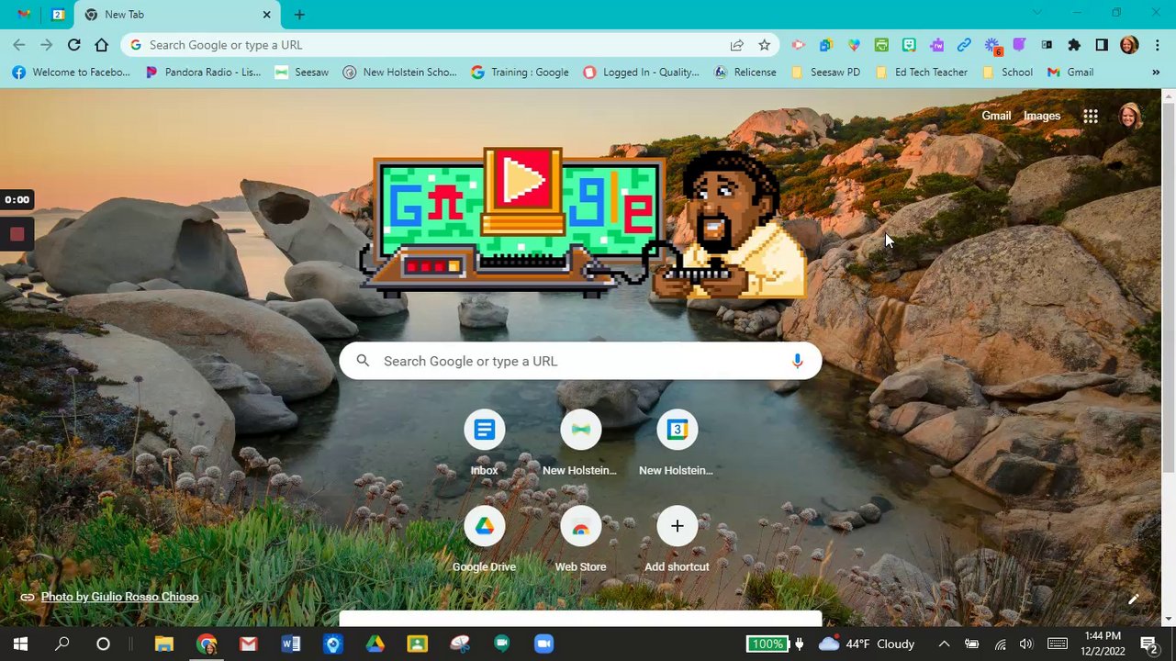The height and width of the screenshot is (661, 1176).
Task: Open the Training : Google bookmark
Action: coord(520,73)
